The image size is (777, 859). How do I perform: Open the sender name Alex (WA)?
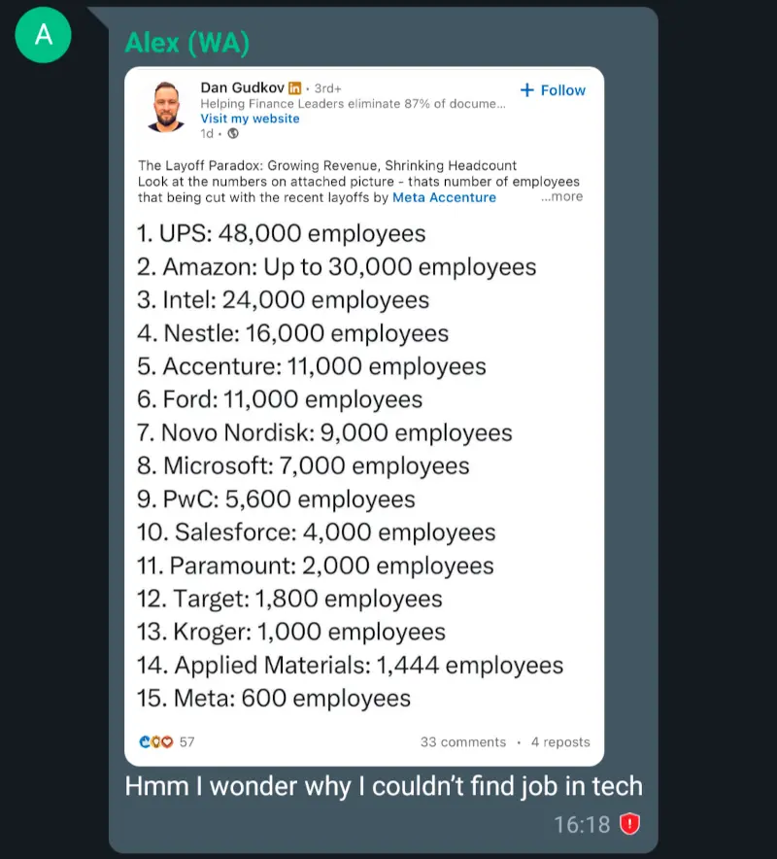pos(186,43)
